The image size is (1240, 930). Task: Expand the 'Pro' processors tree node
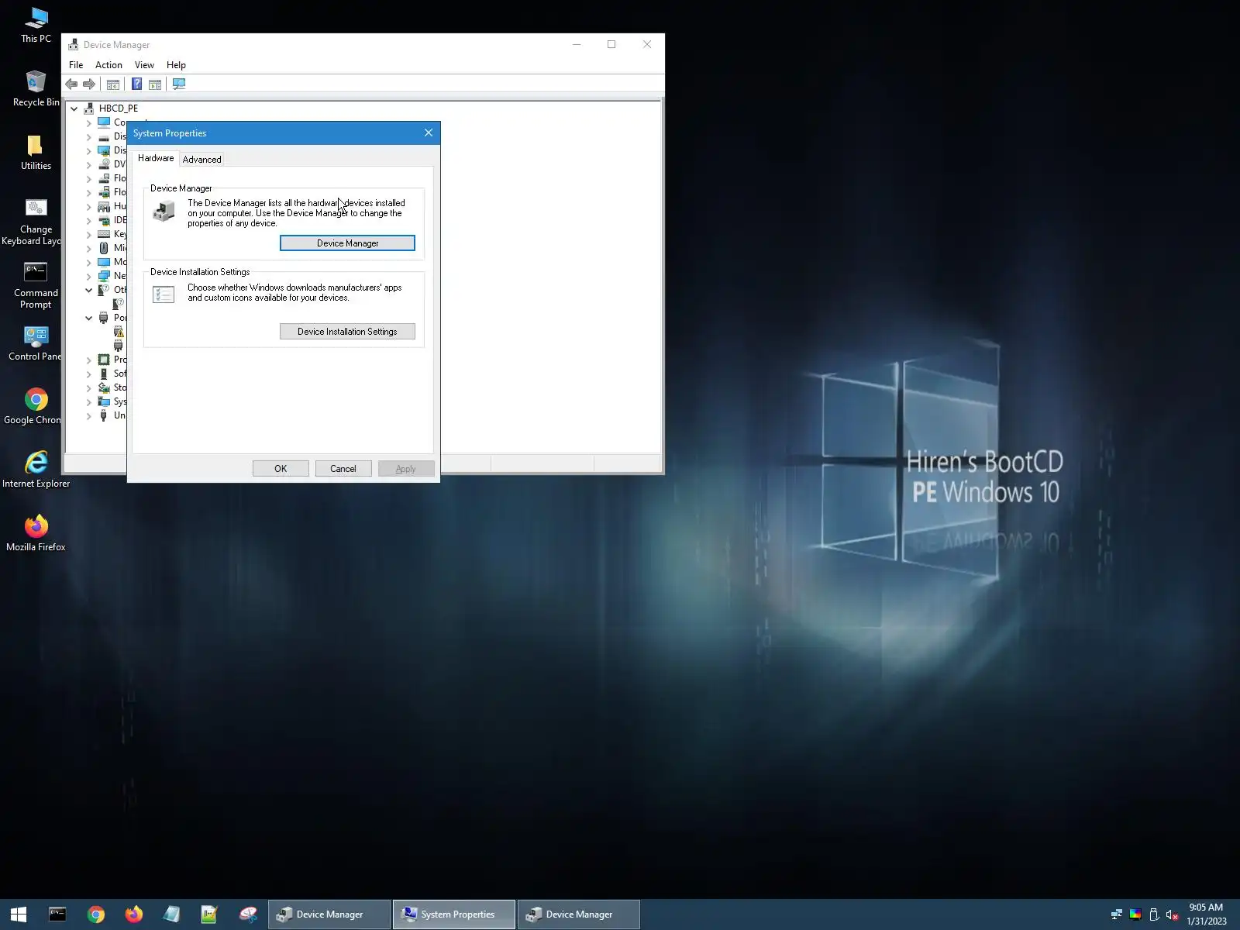[x=88, y=360]
